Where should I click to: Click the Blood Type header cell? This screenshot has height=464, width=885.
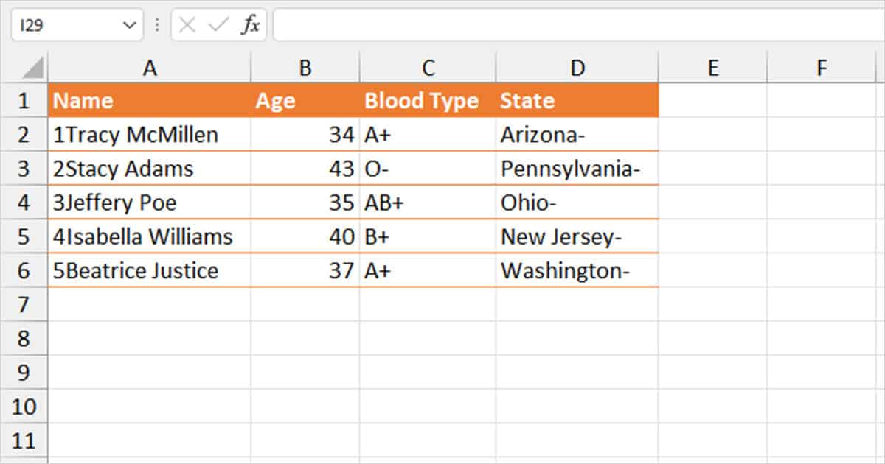(428, 100)
